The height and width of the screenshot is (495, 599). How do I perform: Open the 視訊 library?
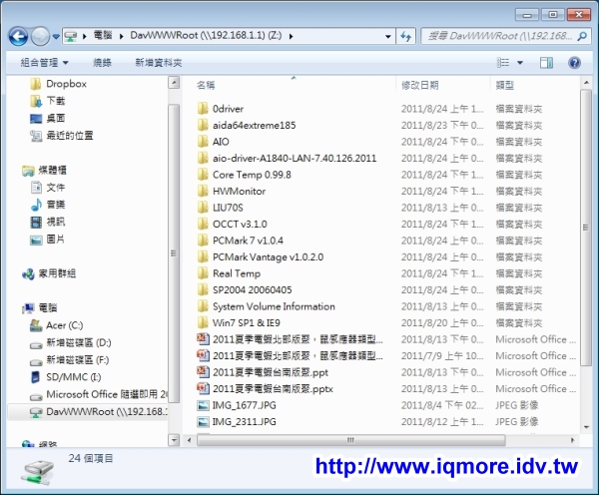click(x=56, y=222)
